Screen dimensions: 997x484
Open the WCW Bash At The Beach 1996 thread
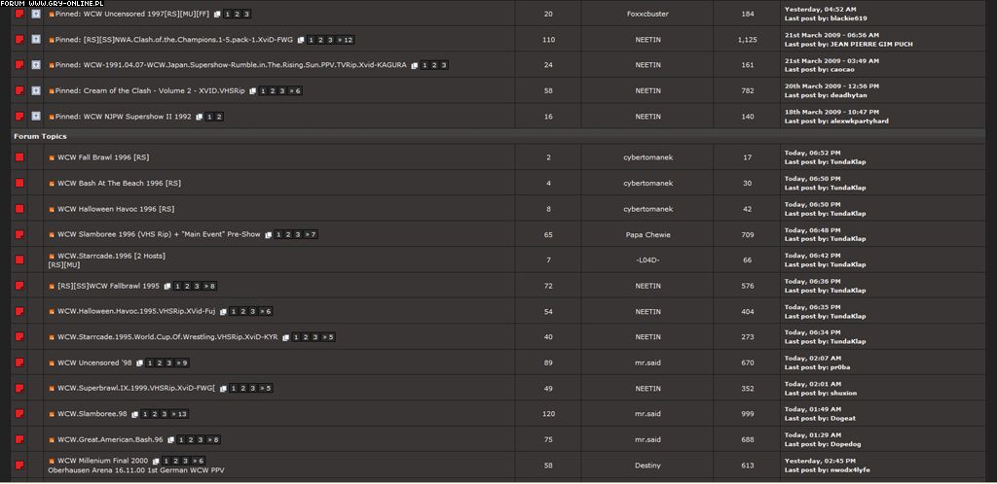pyautogui.click(x=119, y=184)
